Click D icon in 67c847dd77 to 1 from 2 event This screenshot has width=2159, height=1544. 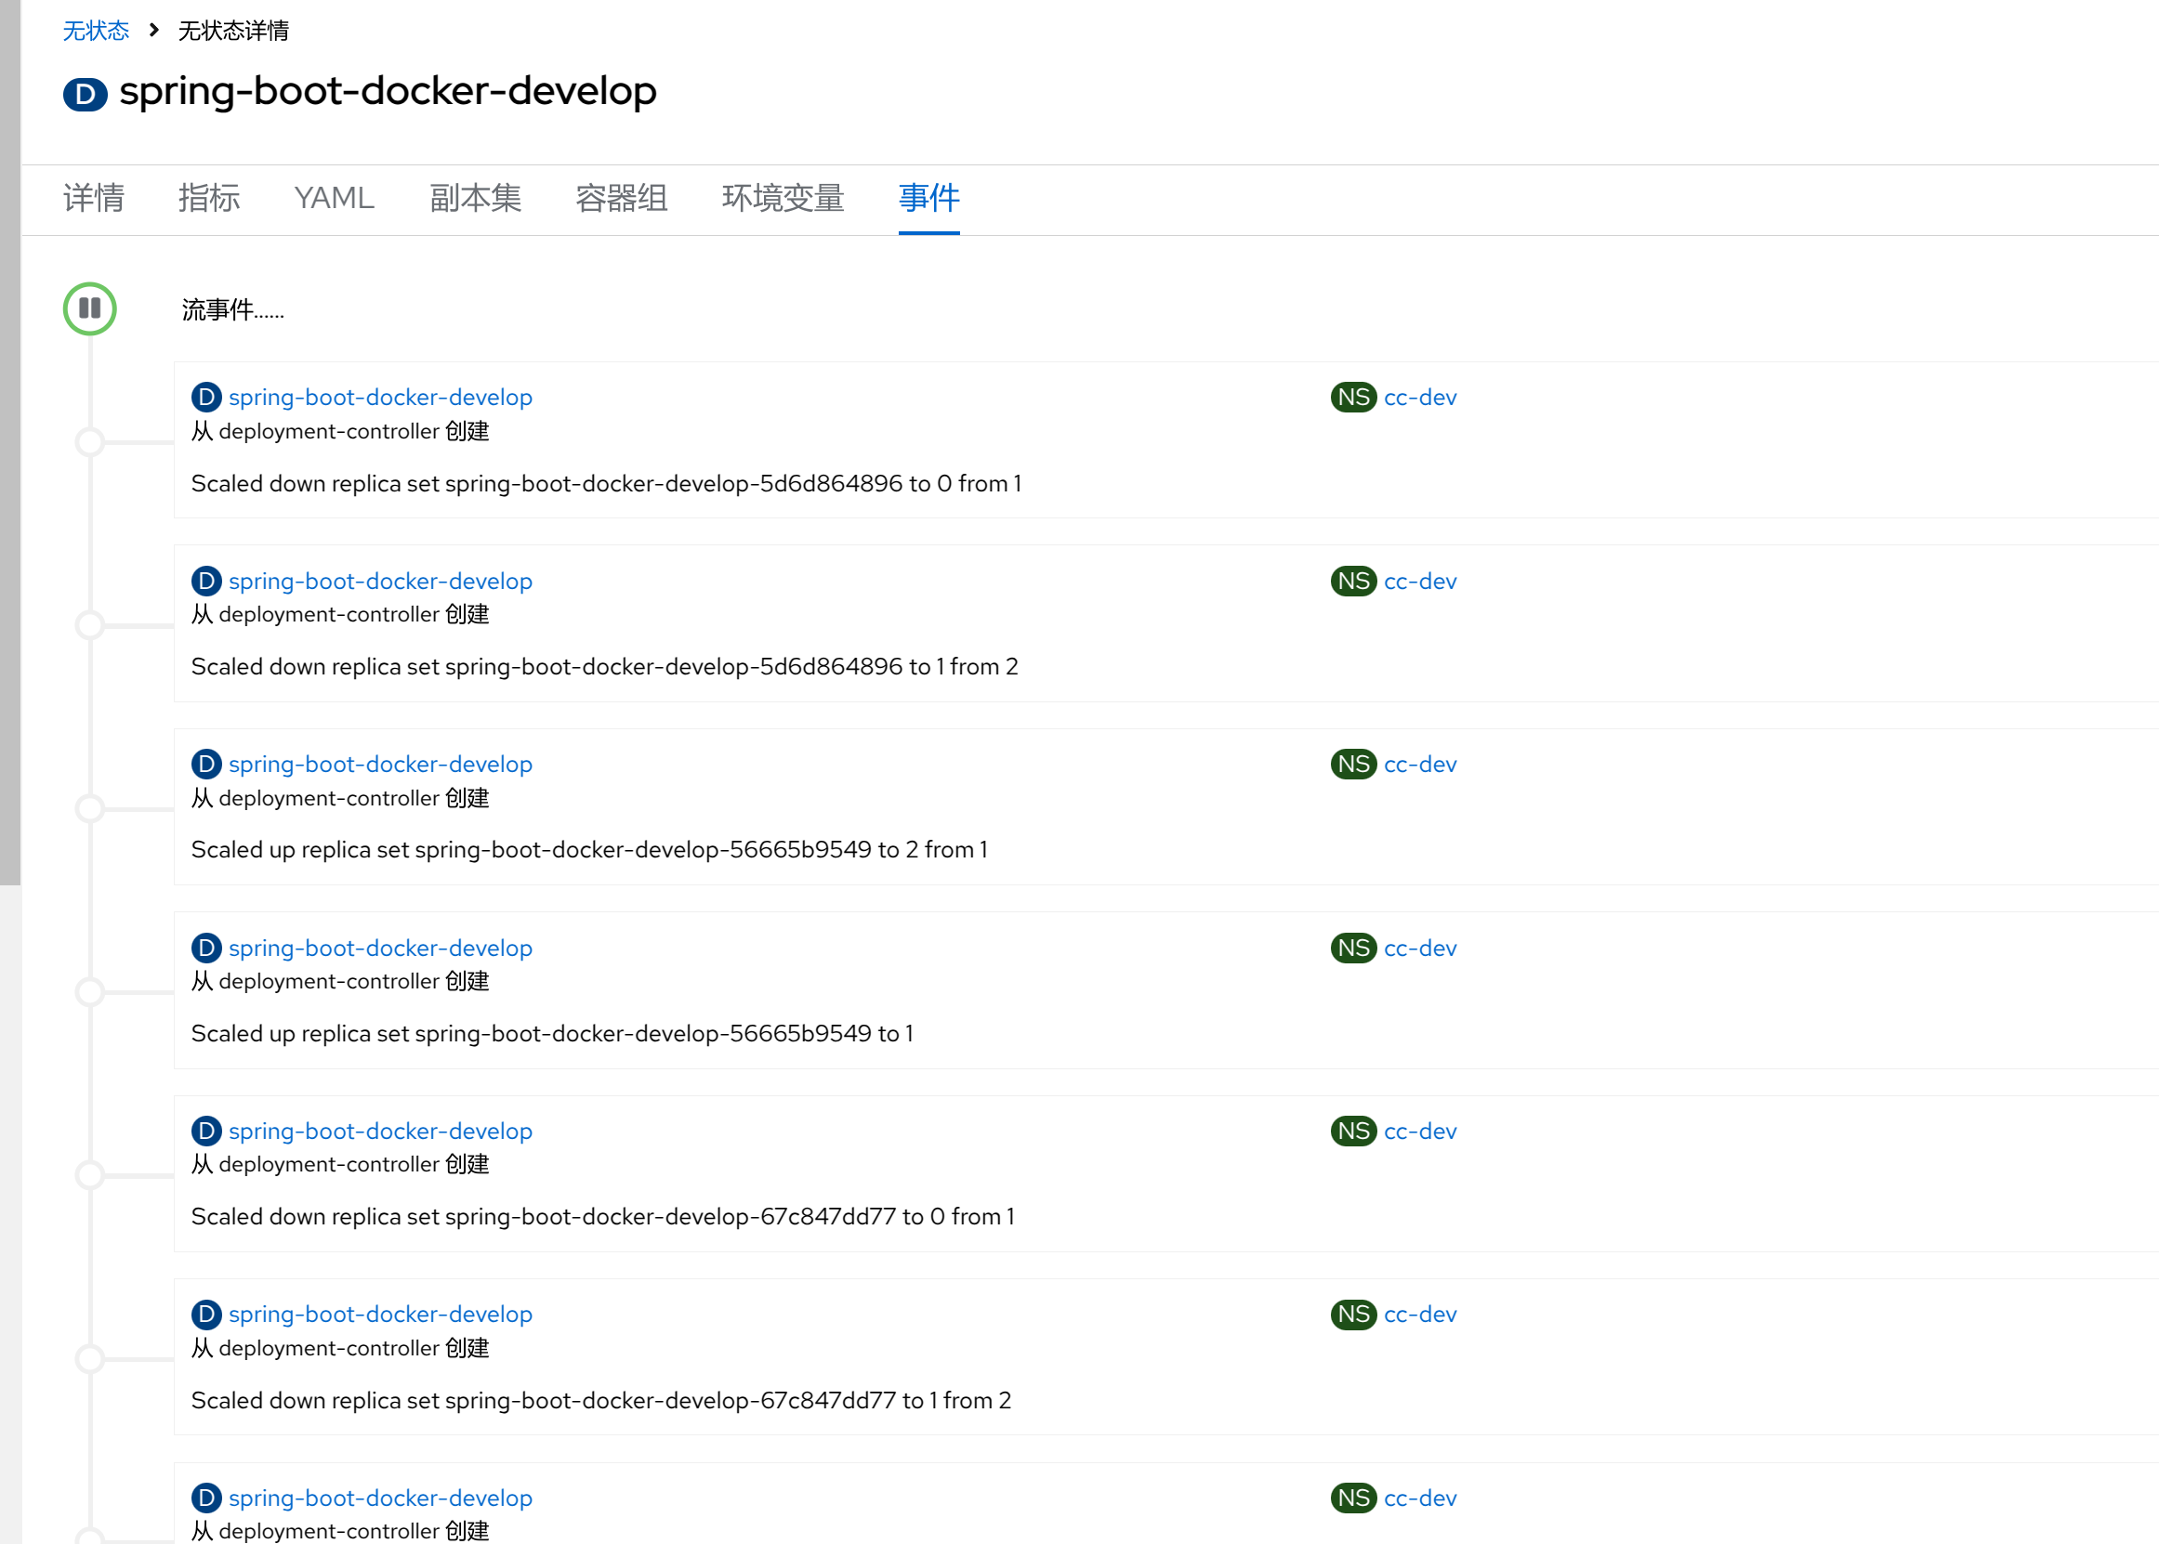pos(205,1315)
